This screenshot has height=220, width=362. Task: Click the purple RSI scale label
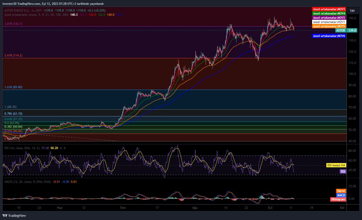[343, 171]
